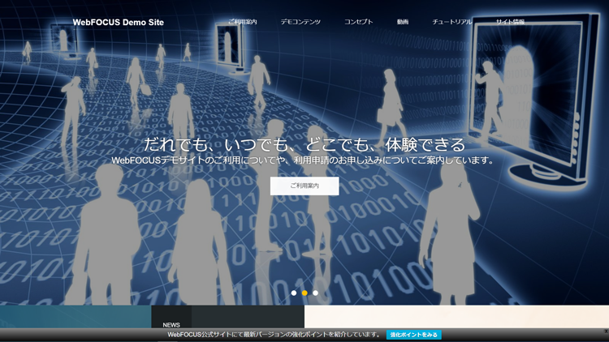This screenshot has height=342, width=609.
Task: Click the WebFOCUS公式サイト banner message text
Action: pos(274,335)
